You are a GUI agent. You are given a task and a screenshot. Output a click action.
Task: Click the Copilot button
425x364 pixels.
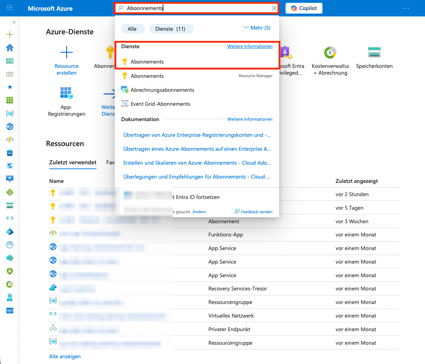point(304,8)
